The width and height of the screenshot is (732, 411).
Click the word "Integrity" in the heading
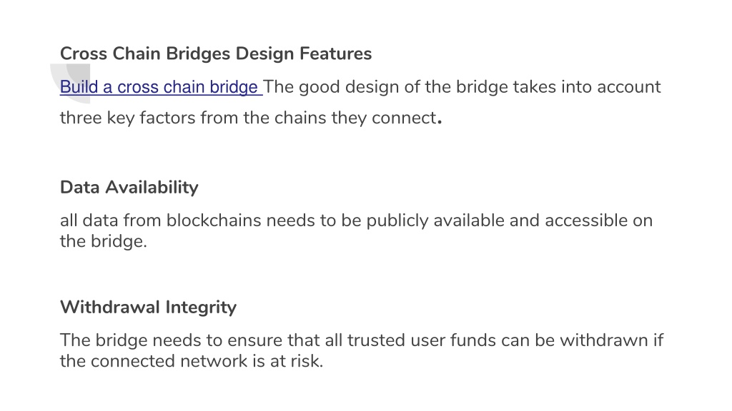coord(201,307)
